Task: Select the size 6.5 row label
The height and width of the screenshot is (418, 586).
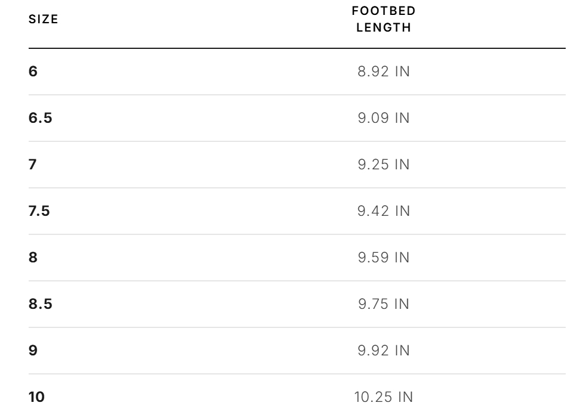Action: tap(41, 117)
